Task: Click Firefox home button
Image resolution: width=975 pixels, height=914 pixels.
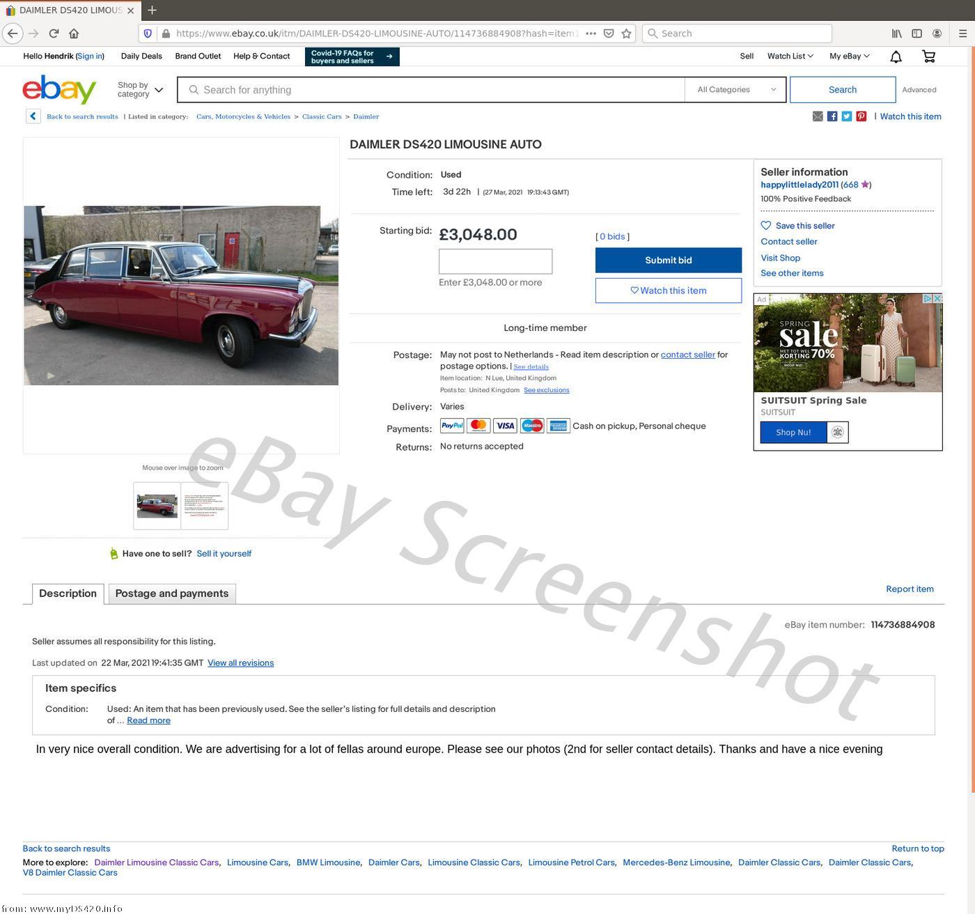Action: [x=74, y=33]
